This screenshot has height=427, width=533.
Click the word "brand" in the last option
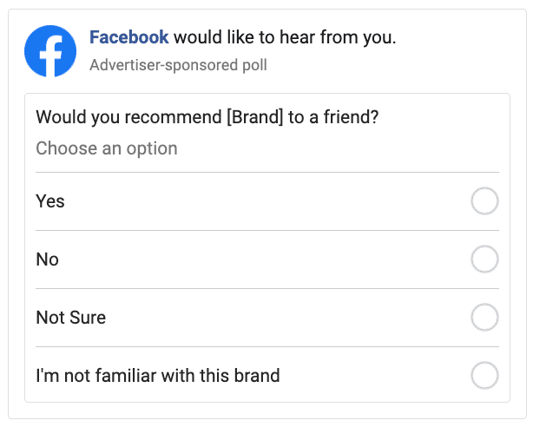click(x=257, y=376)
